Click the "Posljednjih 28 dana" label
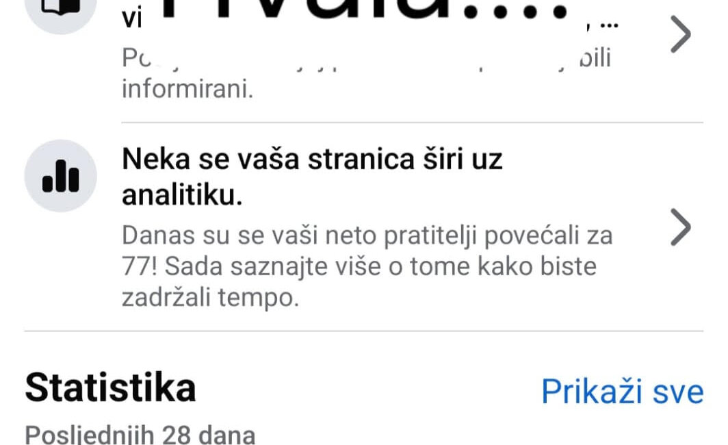Viewport: 728px width, 445px height. pos(140,435)
